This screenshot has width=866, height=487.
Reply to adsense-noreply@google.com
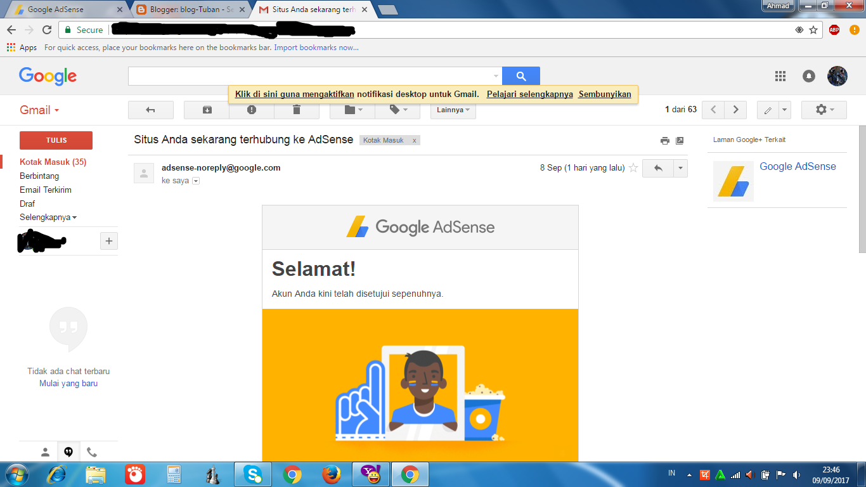tap(657, 168)
